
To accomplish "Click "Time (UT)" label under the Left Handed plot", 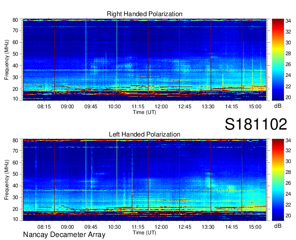I will coord(145,233).
